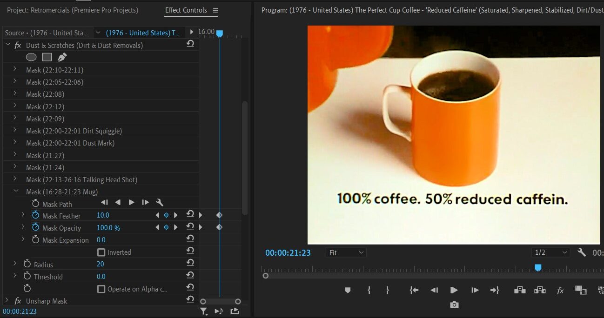The width and height of the screenshot is (604, 318).
Task: Click the Effect Controls export icon
Action: point(235,311)
